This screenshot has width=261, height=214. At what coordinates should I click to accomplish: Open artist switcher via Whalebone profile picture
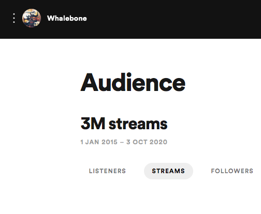tap(32, 18)
